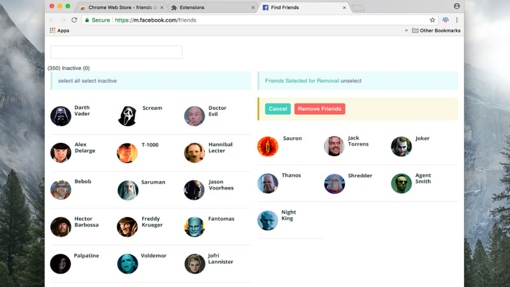Click the Chrome profile avatar icon
Viewport: 510px width, 287px height.
(x=456, y=6)
